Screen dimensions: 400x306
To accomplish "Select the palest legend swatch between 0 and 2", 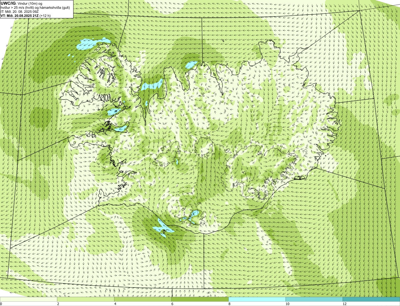I will (28, 299).
